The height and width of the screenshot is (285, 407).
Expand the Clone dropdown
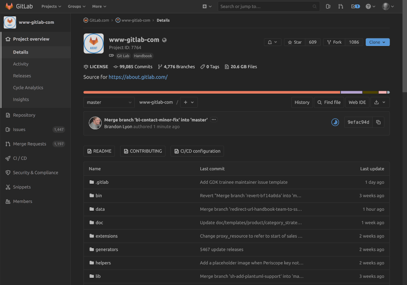click(x=377, y=42)
